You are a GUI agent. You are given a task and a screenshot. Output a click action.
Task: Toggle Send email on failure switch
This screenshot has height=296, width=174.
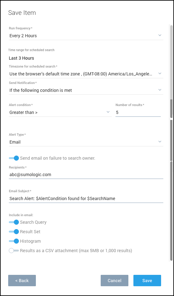14,158
